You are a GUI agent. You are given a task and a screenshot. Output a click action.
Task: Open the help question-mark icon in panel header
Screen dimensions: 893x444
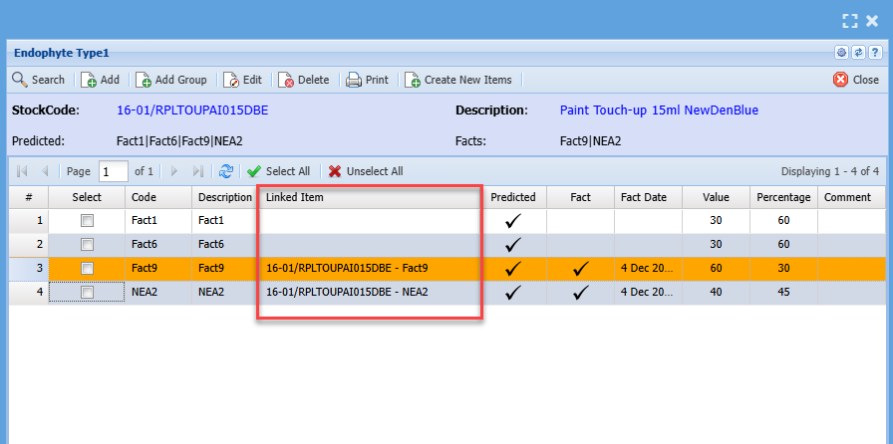coord(873,53)
